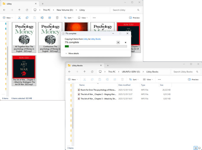Image resolution: width=202 pixels, height=150 pixels.
Task: Click This PC in Libby window address bar
Action: (x=47, y=10)
